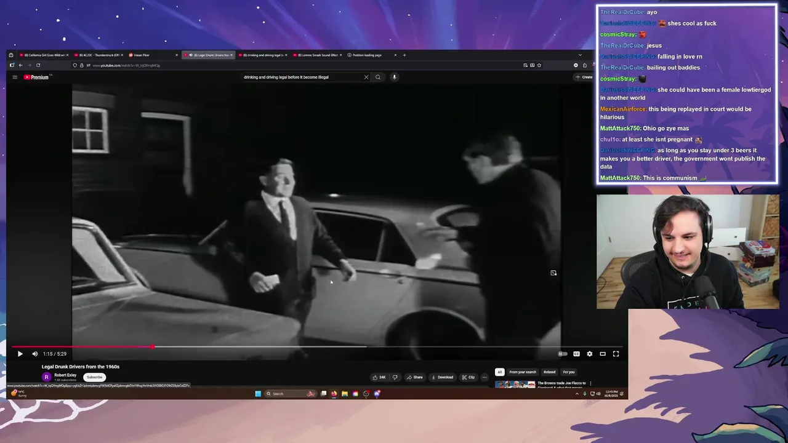
Task: Select the Related chip
Action: (549, 372)
